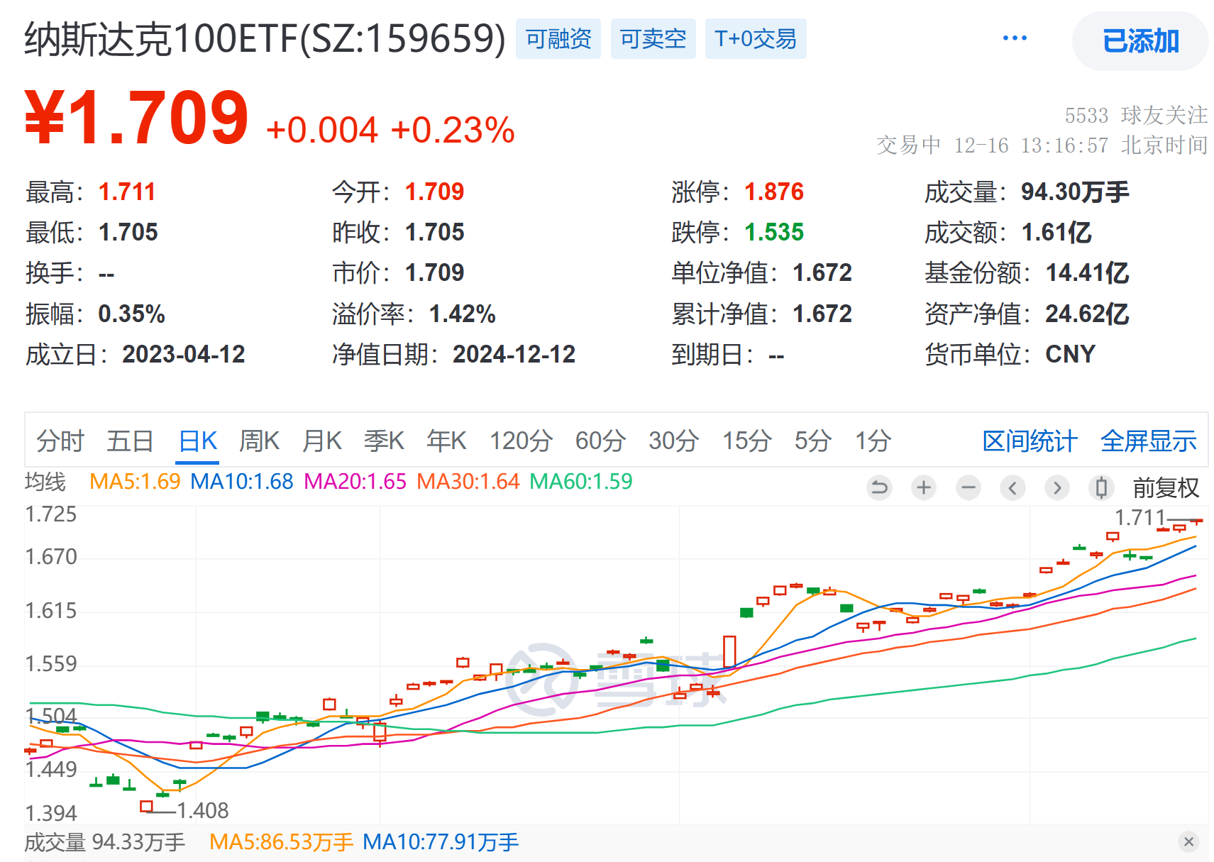The width and height of the screenshot is (1214, 862).
Task: Select the 日K tab
Action: [x=197, y=441]
